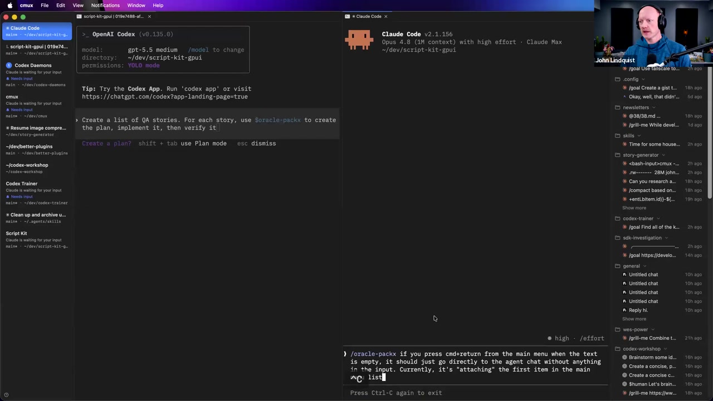Open the newsletters folder icon
This screenshot has height=401, width=713.
tap(617, 107)
